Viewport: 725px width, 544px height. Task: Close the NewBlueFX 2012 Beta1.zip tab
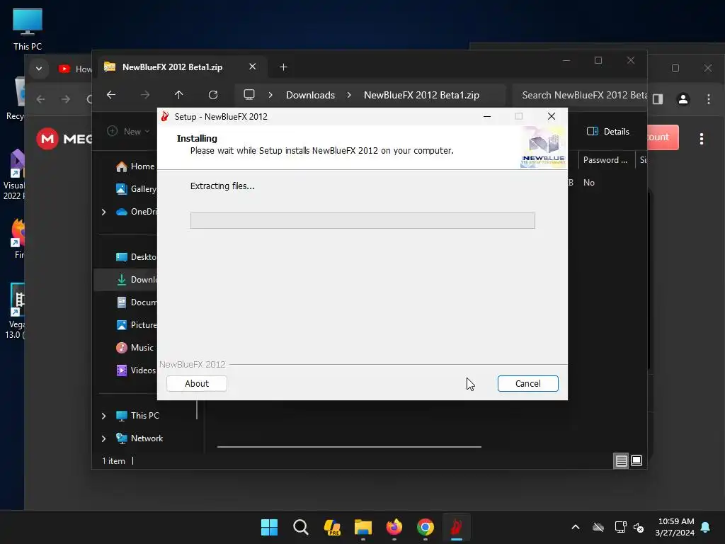click(x=253, y=67)
